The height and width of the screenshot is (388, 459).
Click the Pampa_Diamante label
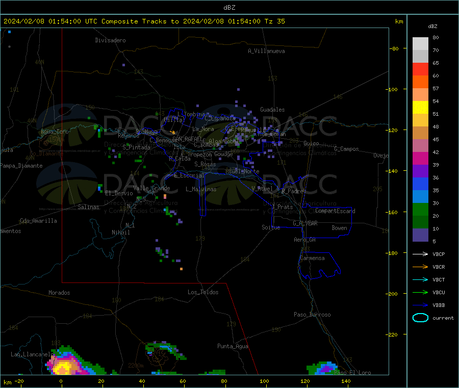21,166
